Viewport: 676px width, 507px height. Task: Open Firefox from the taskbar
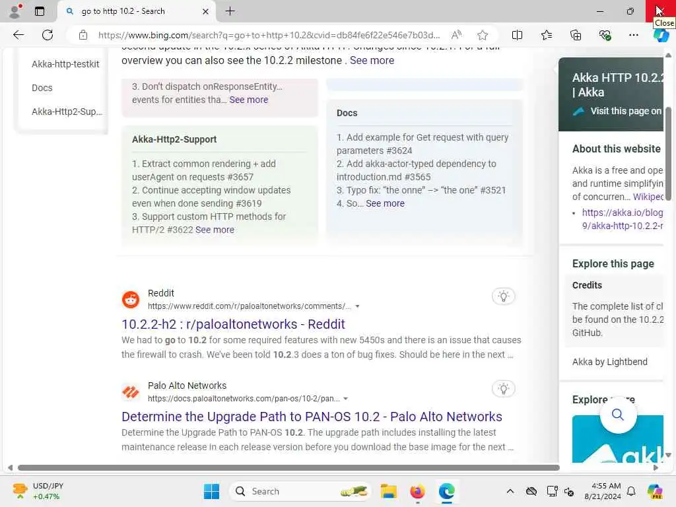pos(417,491)
